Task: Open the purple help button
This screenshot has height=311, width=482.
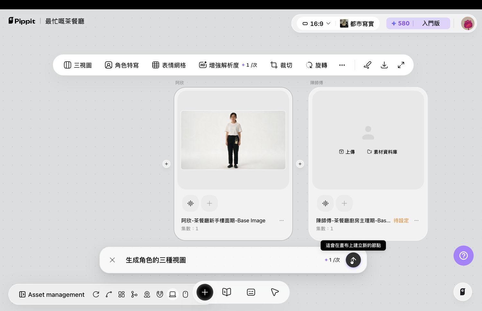Action: click(x=463, y=256)
